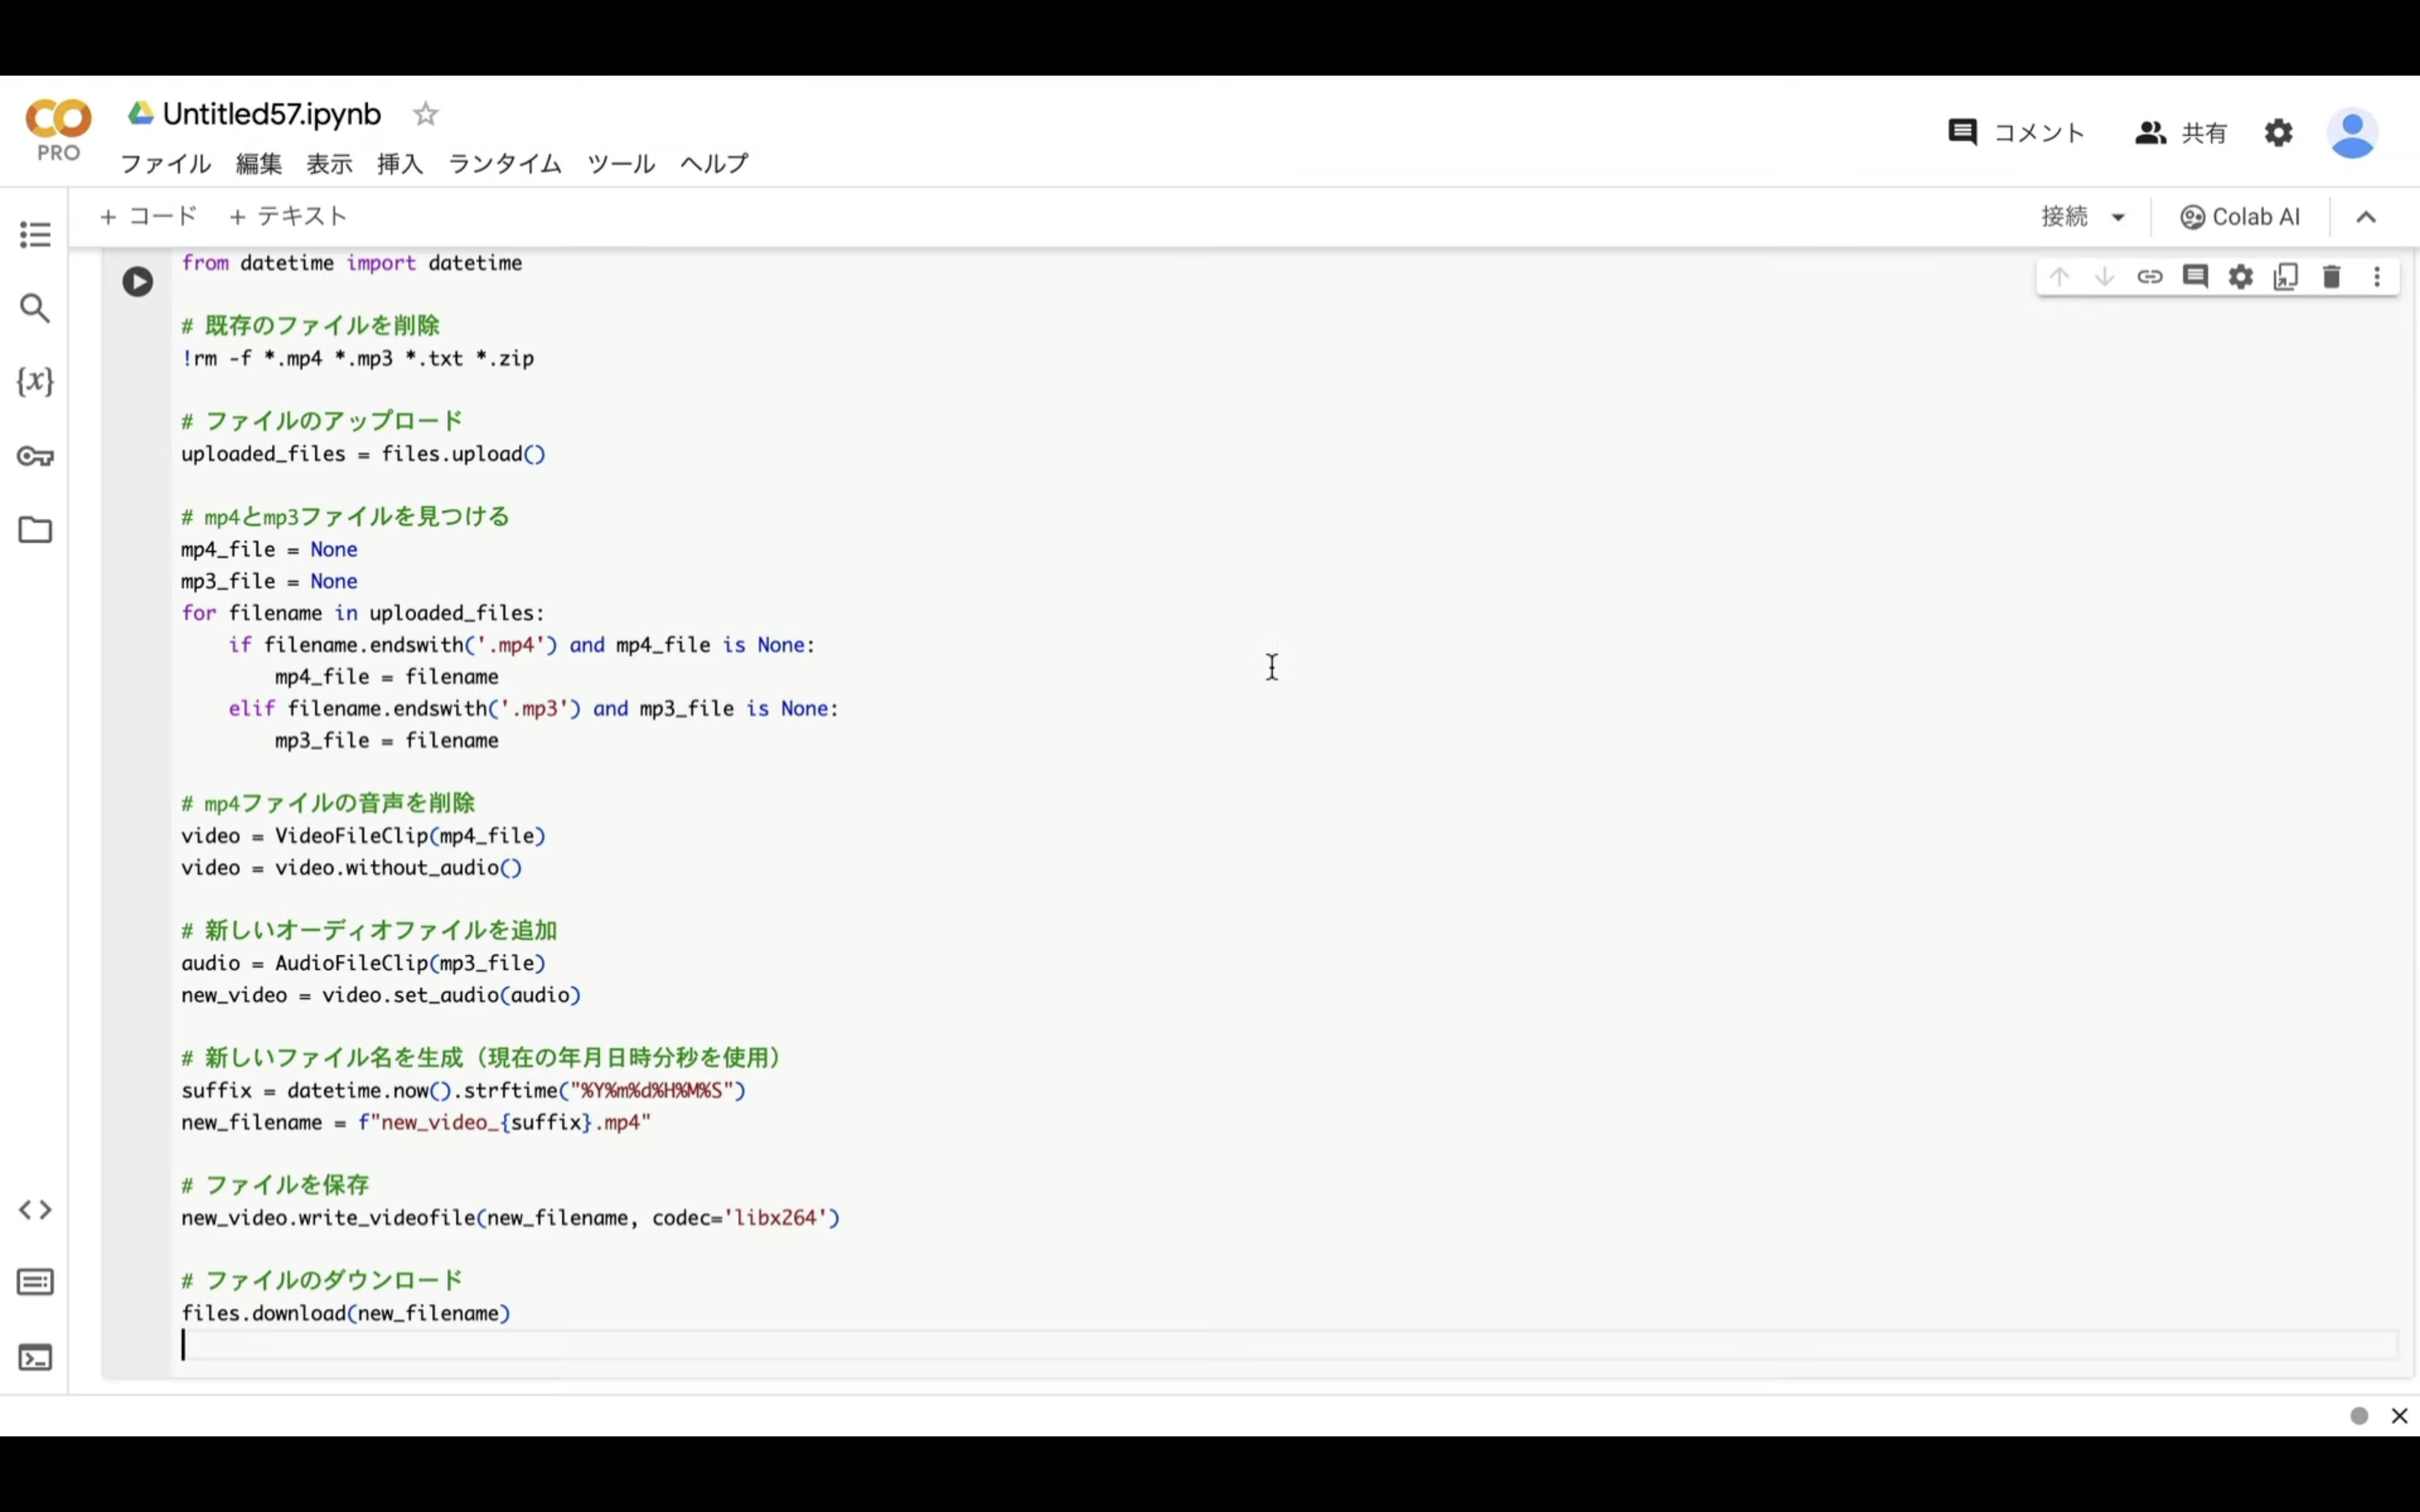Open Colab AI assistant

(x=2240, y=217)
